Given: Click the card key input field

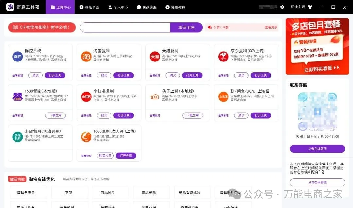Looking at the screenshot, I should coord(125,27).
